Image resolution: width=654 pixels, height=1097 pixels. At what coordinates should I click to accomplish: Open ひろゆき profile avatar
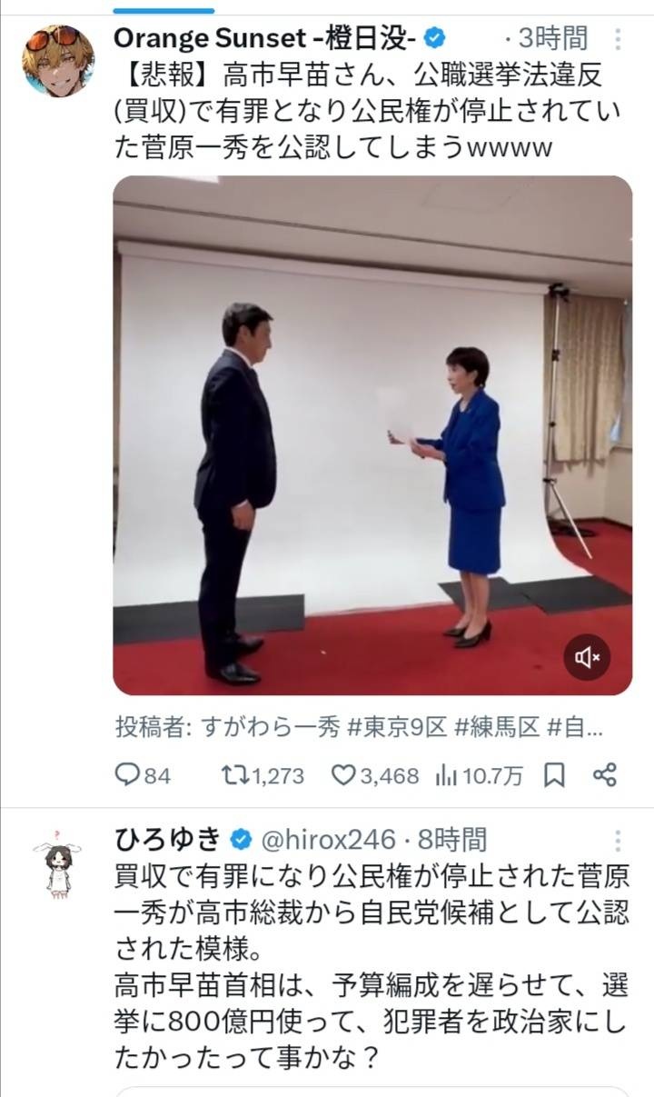(58, 862)
